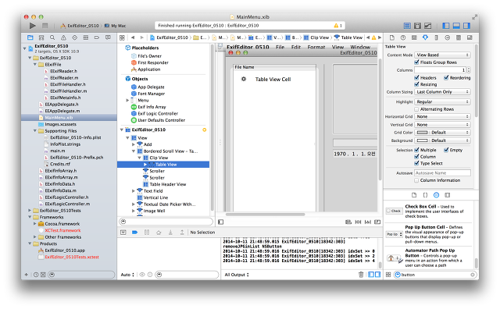Viewport: 500px width, 309px height.
Task: Select Clip View in the jump bar
Action: 316,37
